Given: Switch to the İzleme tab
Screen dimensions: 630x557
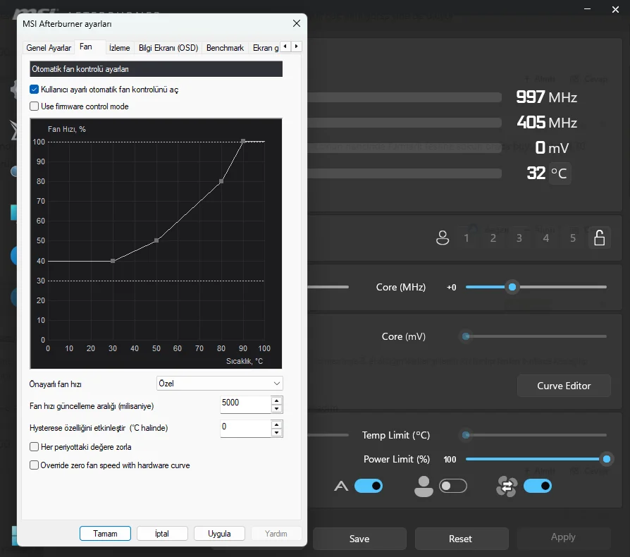Looking at the screenshot, I should coord(119,48).
